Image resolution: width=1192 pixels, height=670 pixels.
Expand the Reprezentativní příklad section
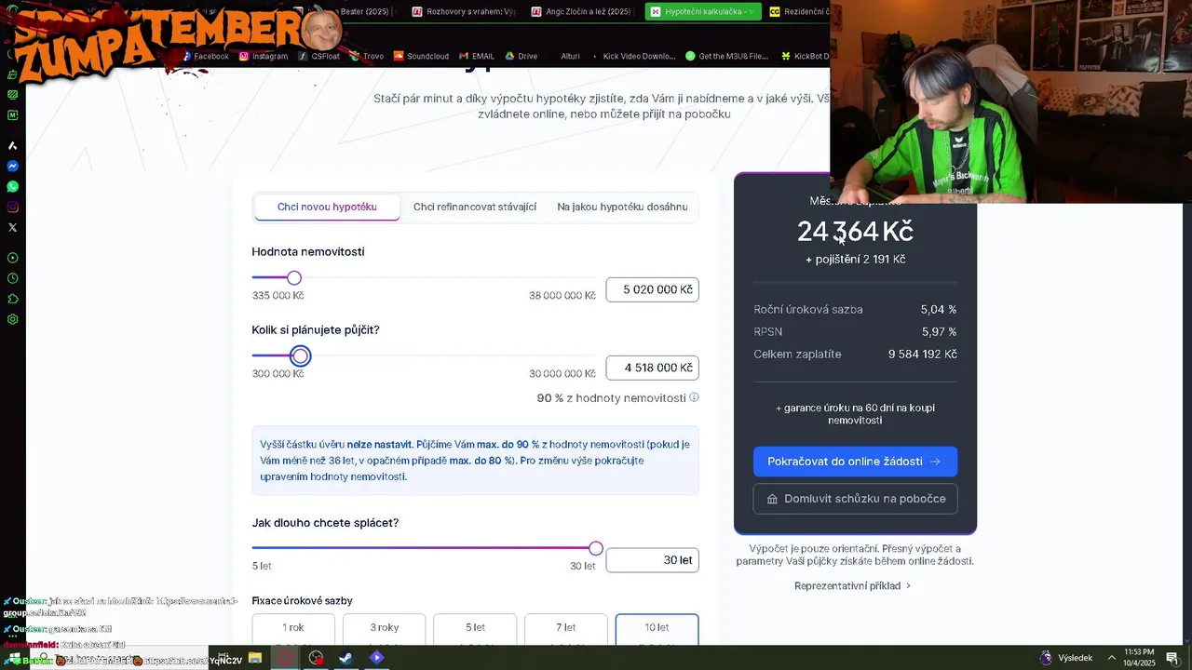[x=853, y=586]
